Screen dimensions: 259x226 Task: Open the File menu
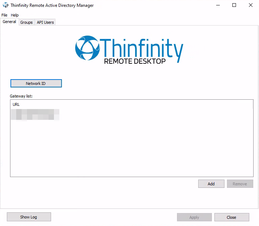pyautogui.click(x=4, y=15)
